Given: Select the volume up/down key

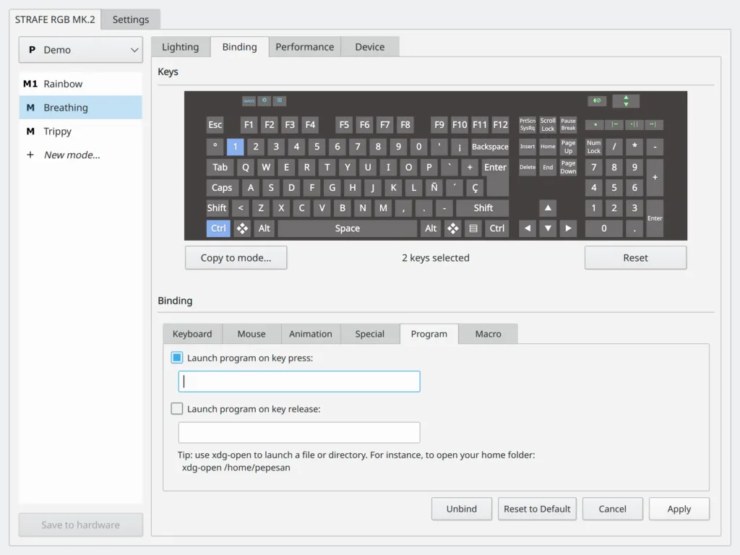Looking at the screenshot, I should [626, 100].
